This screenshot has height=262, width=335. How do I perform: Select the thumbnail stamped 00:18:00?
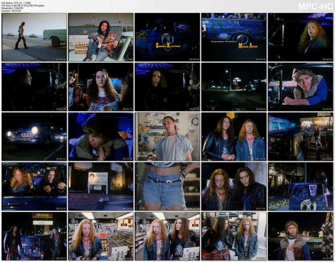[301, 187]
